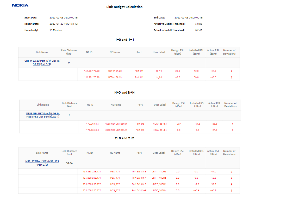Open link MSS_172(Port 3/5)-MSS_171(Port 3/5)

[x=42, y=163]
